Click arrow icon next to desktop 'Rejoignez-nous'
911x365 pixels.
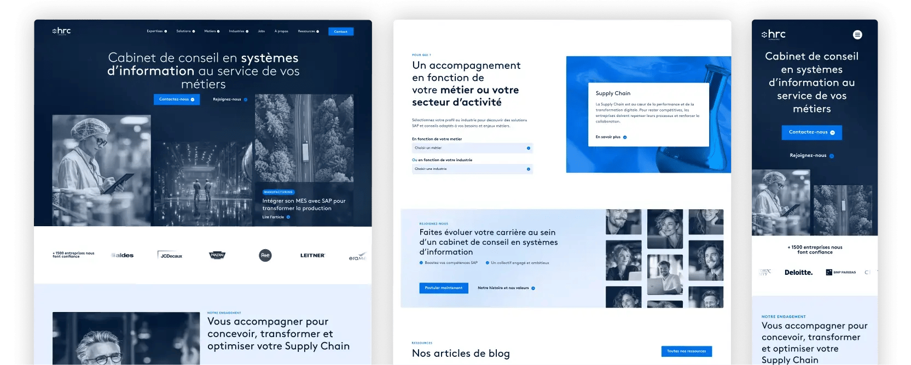coord(246,99)
